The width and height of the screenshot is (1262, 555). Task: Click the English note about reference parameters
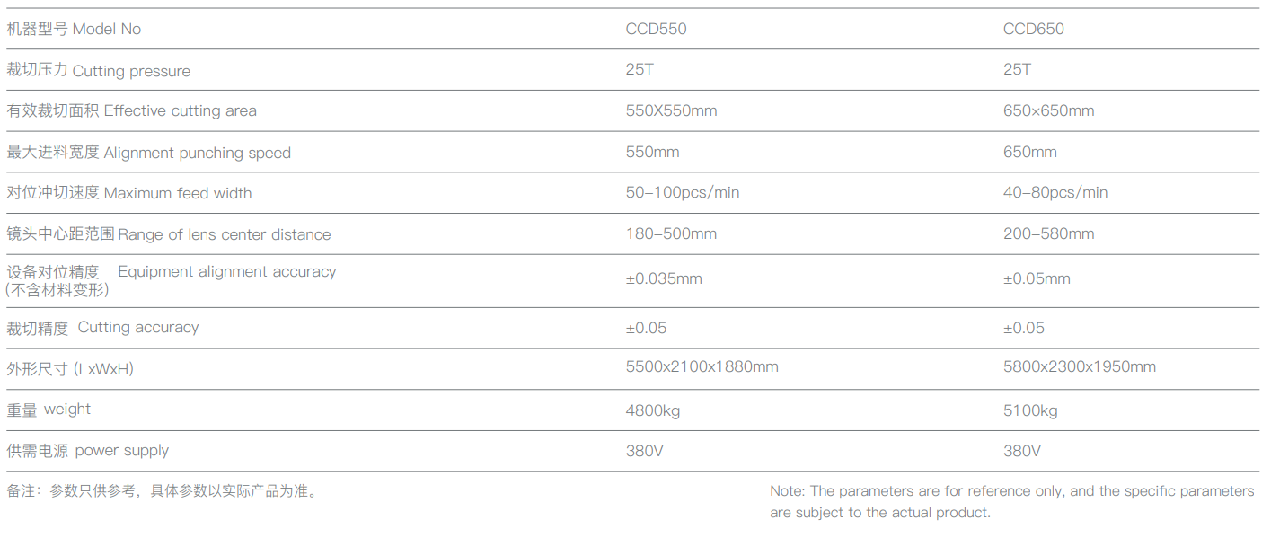click(x=1010, y=502)
